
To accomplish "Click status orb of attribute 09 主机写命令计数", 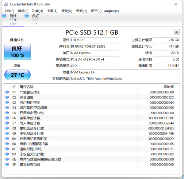I will click(7, 133).
